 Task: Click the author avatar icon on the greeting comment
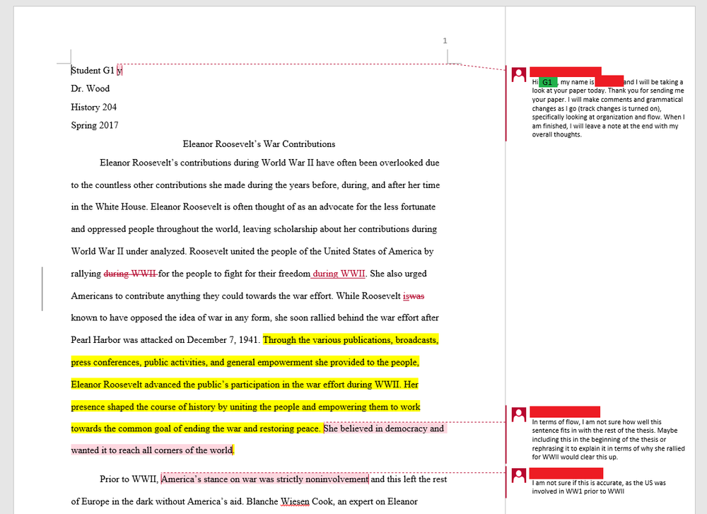(x=518, y=74)
